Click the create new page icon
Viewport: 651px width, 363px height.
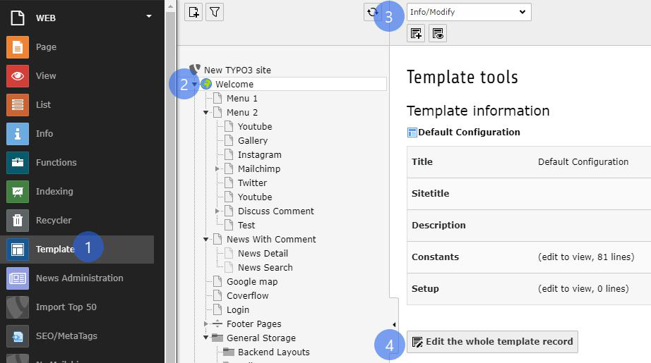pos(193,12)
